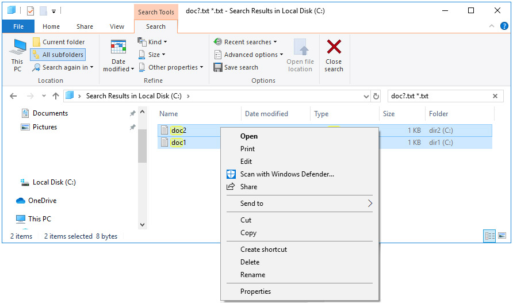Toggle the All subfolders search option
The image size is (513, 303).
click(58, 55)
